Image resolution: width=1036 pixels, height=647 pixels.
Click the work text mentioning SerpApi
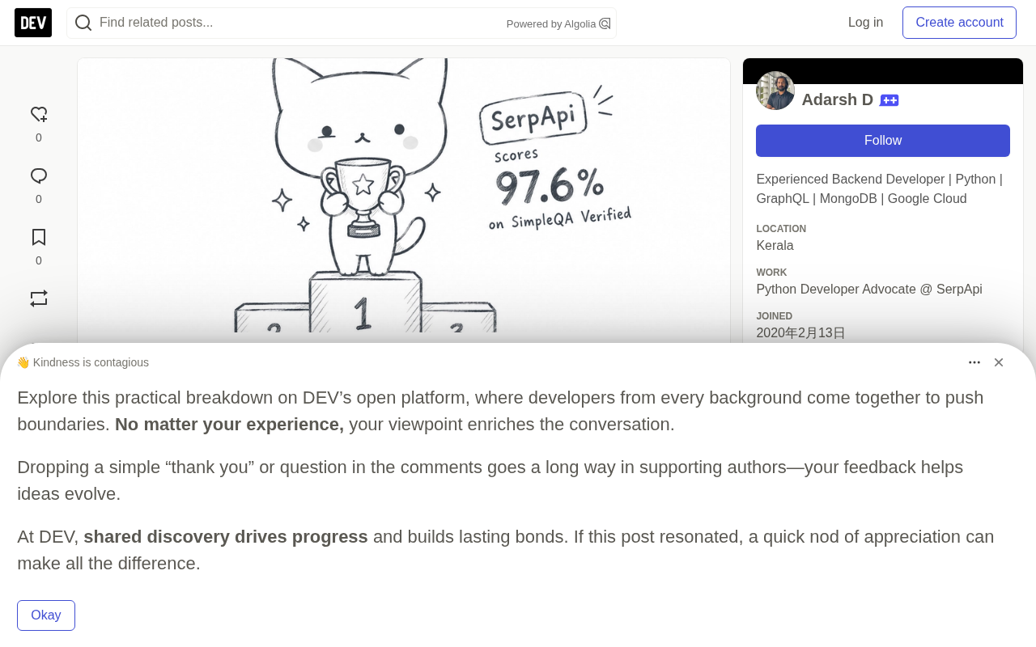(x=869, y=290)
